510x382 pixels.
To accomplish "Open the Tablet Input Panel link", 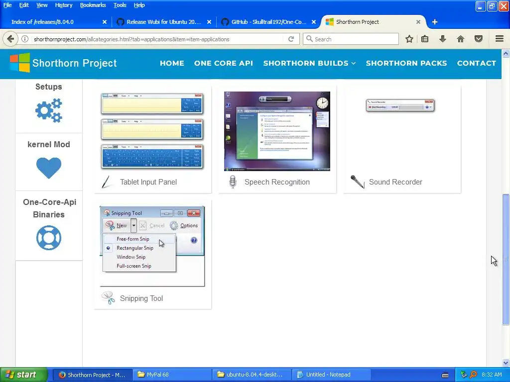I will pyautogui.click(x=148, y=182).
